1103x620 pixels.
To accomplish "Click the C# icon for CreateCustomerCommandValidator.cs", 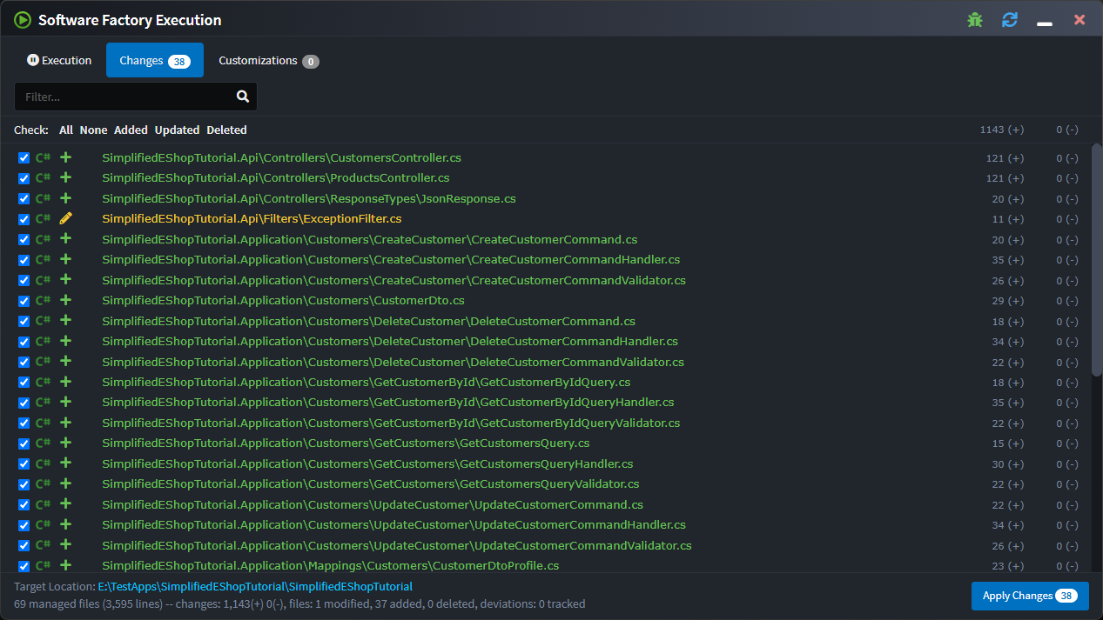I will point(43,280).
